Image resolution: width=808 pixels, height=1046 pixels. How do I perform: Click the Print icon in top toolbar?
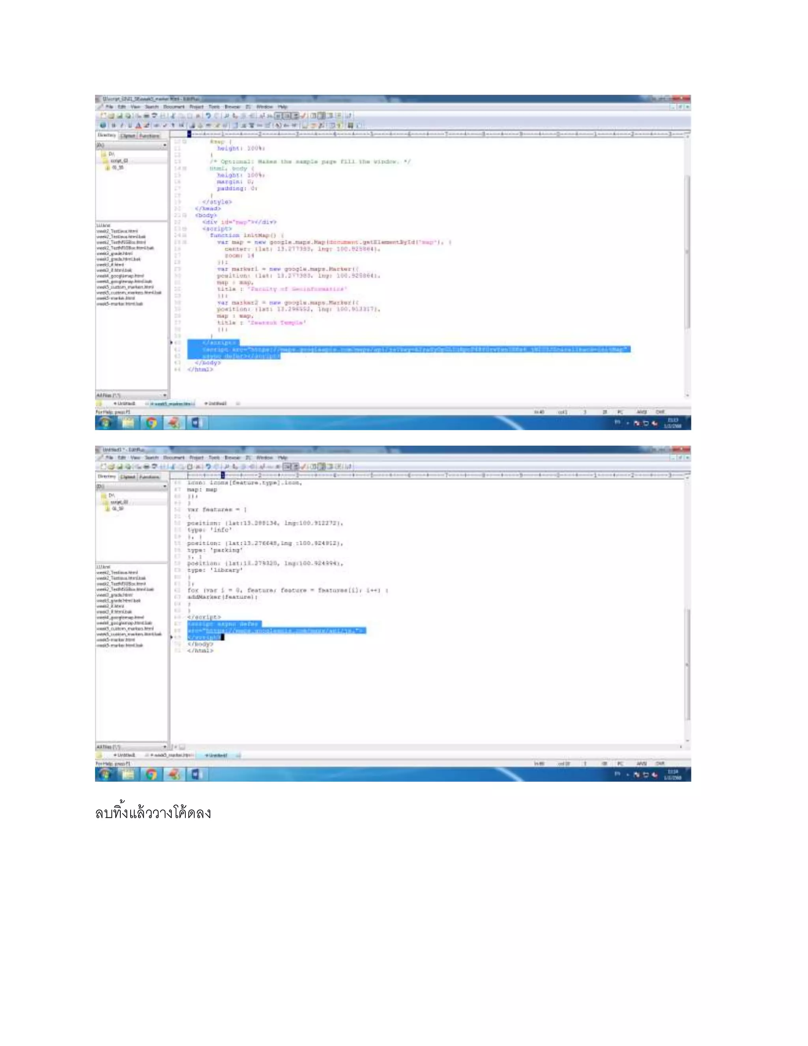click(x=146, y=115)
